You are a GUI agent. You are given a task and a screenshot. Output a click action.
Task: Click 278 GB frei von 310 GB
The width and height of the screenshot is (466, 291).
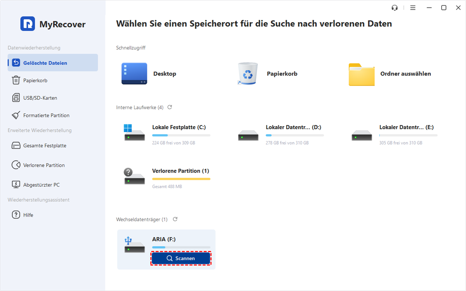click(287, 143)
